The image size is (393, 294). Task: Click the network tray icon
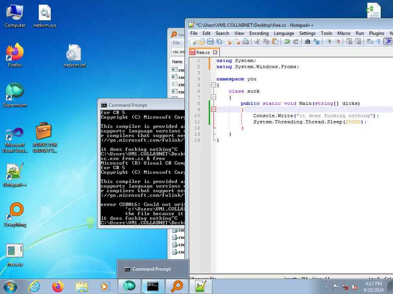coord(345,287)
